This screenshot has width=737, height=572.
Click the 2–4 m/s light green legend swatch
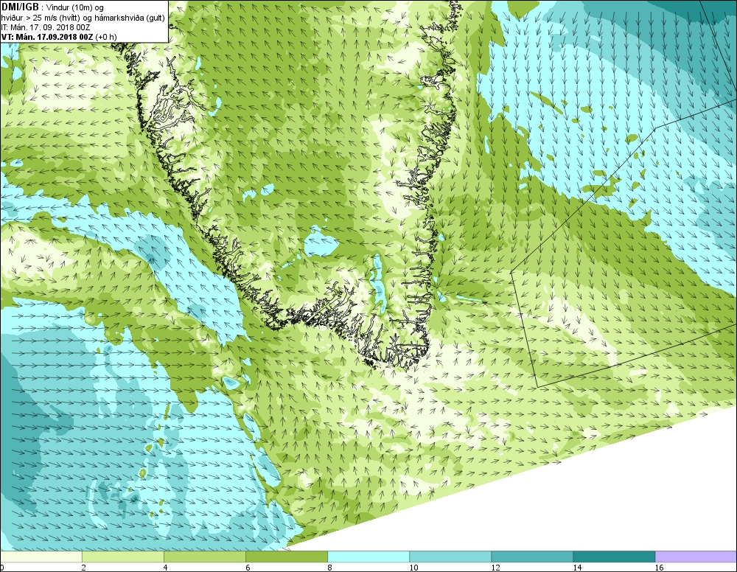click(122, 557)
